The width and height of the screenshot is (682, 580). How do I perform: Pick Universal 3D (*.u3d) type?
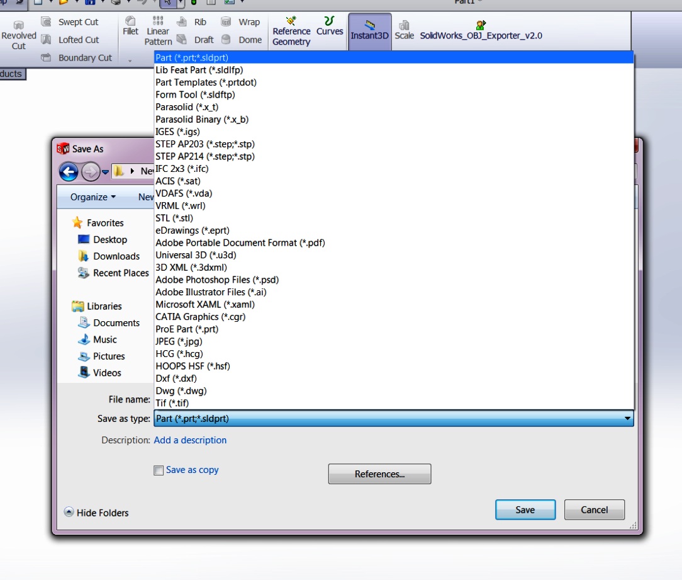[x=394, y=254]
